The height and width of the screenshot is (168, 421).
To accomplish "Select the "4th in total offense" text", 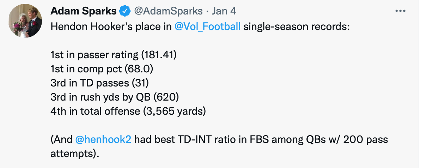I will [95, 112].
